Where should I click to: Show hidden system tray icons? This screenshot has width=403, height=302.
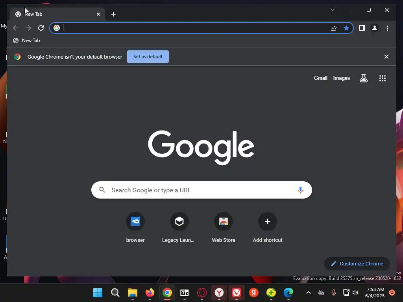pyautogui.click(x=309, y=293)
